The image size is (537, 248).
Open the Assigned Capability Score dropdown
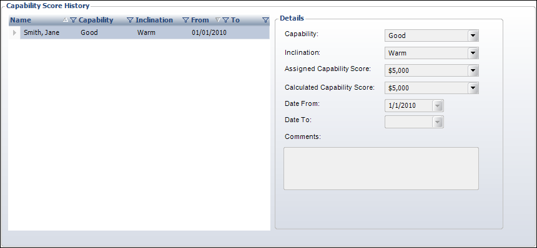[x=473, y=70]
